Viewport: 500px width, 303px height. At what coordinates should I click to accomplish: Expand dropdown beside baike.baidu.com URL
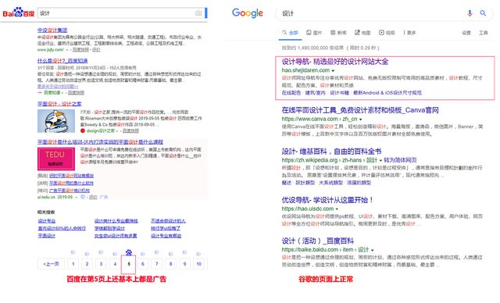[372, 250]
